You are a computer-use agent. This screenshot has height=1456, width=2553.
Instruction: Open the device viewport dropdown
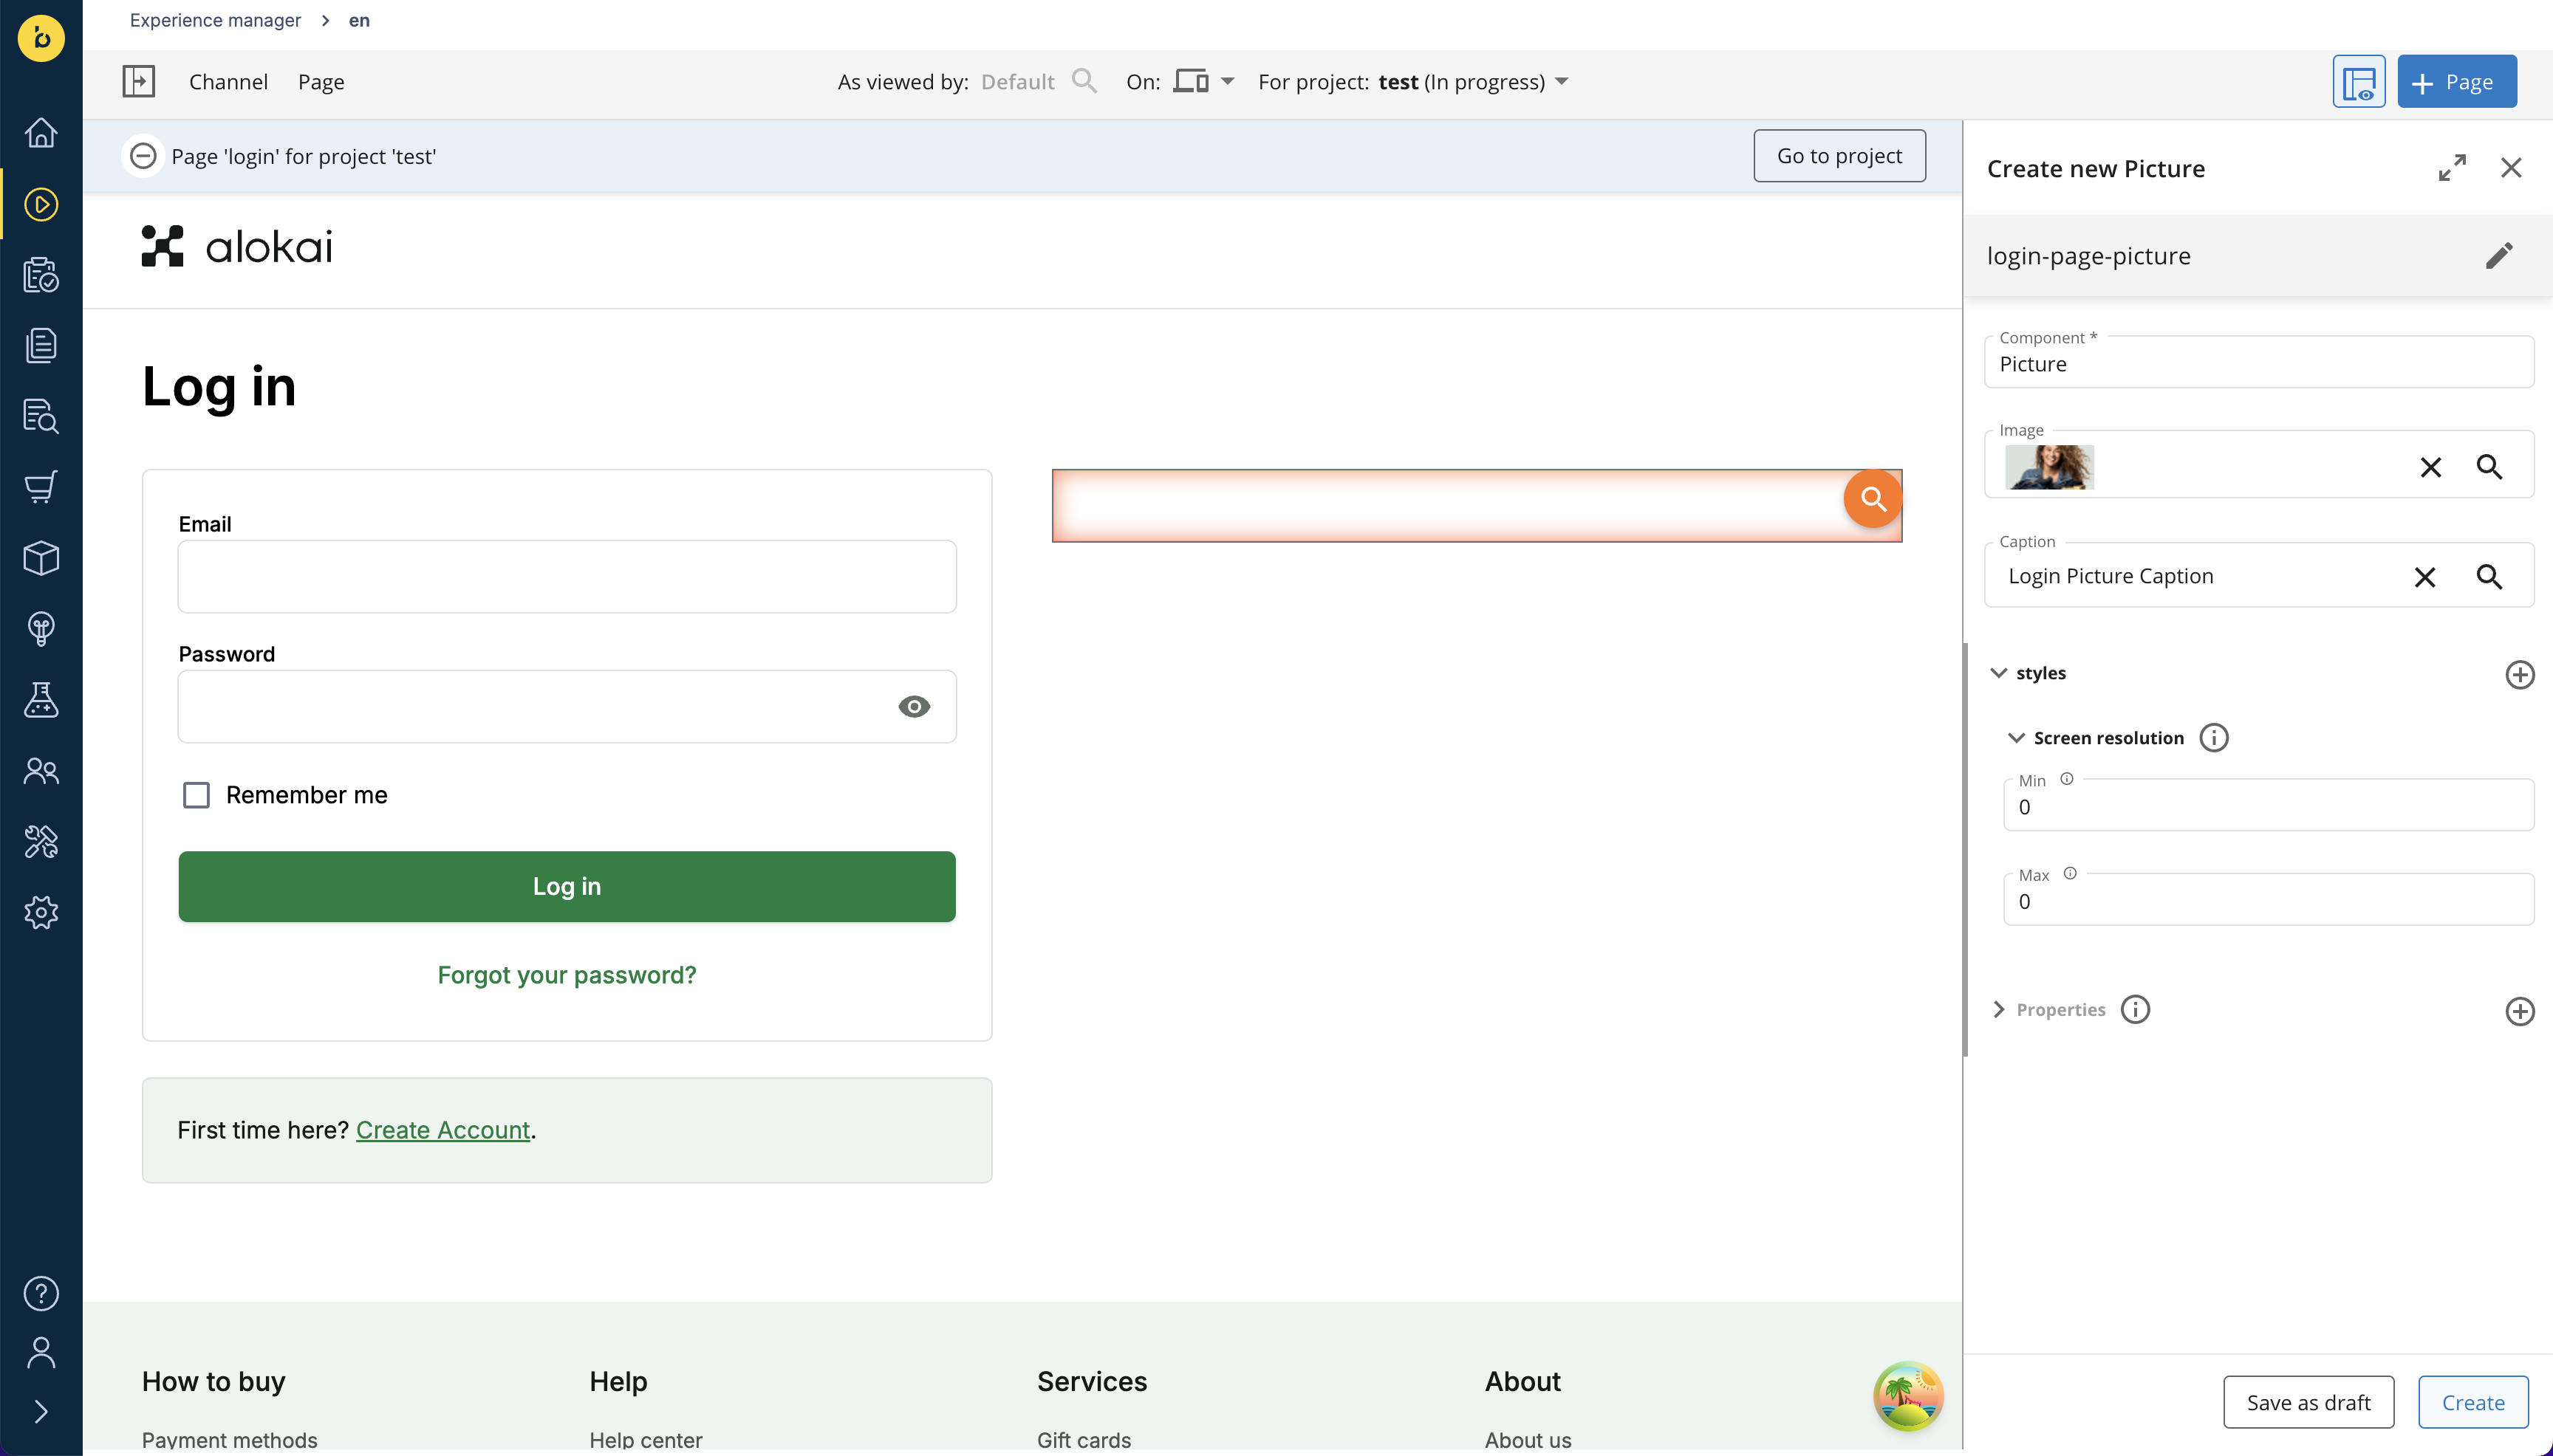pos(1203,81)
